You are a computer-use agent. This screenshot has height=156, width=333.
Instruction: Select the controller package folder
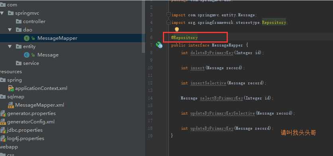[34, 21]
